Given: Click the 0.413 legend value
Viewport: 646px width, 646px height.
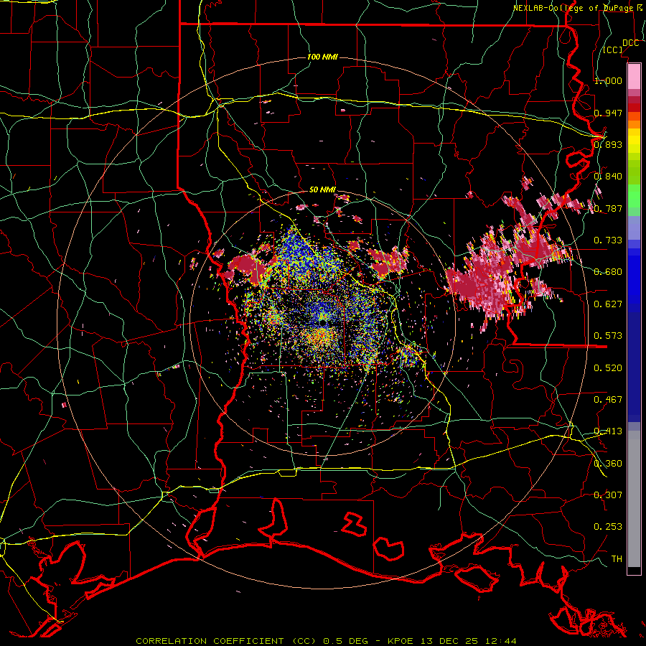Looking at the screenshot, I should coord(608,431).
